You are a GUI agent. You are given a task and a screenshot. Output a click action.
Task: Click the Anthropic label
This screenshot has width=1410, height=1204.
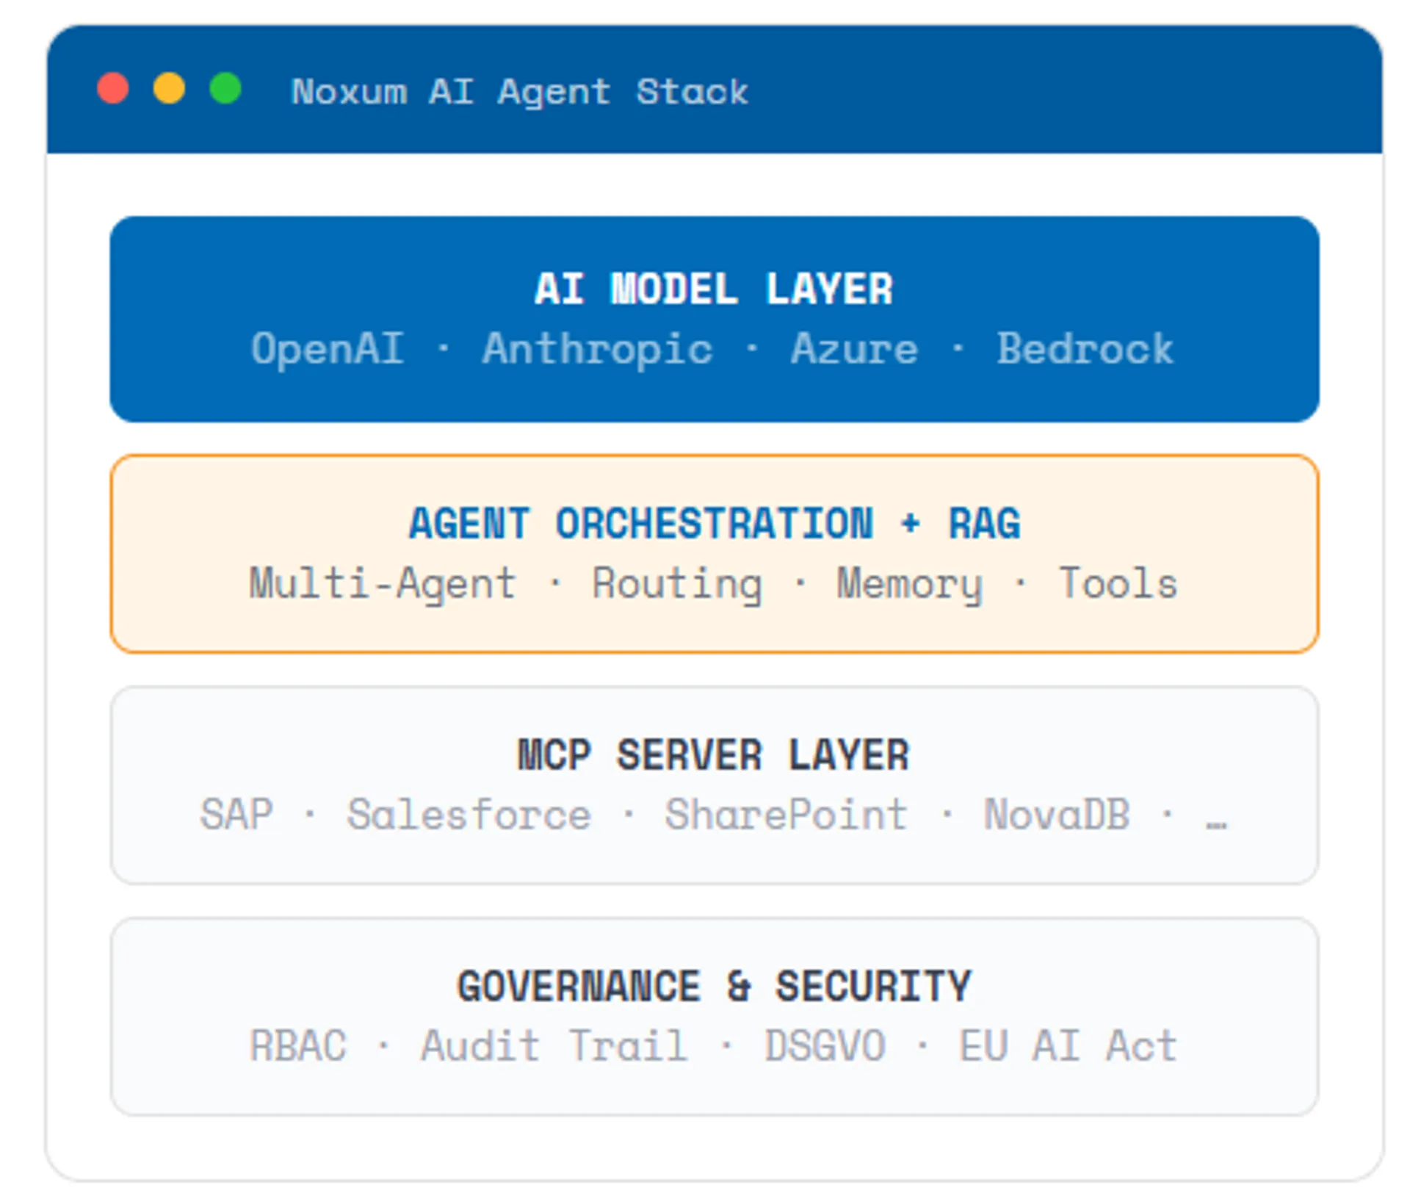[x=597, y=348]
